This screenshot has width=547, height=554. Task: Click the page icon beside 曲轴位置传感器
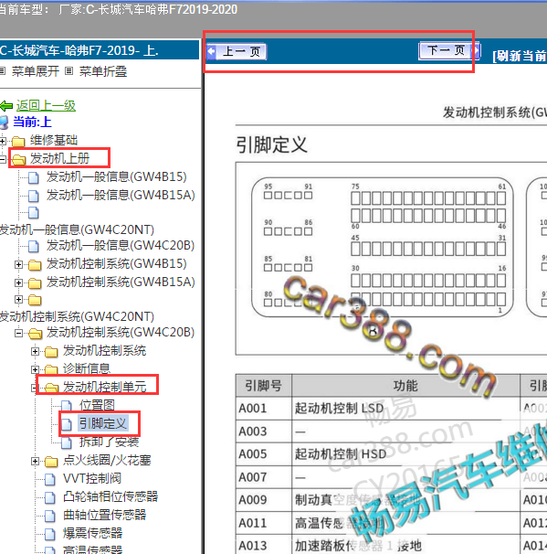50,516
